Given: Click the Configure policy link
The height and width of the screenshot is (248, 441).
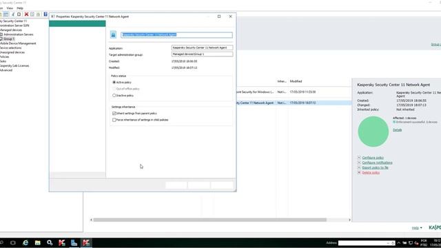Looking at the screenshot, I should pyautogui.click(x=373, y=158).
